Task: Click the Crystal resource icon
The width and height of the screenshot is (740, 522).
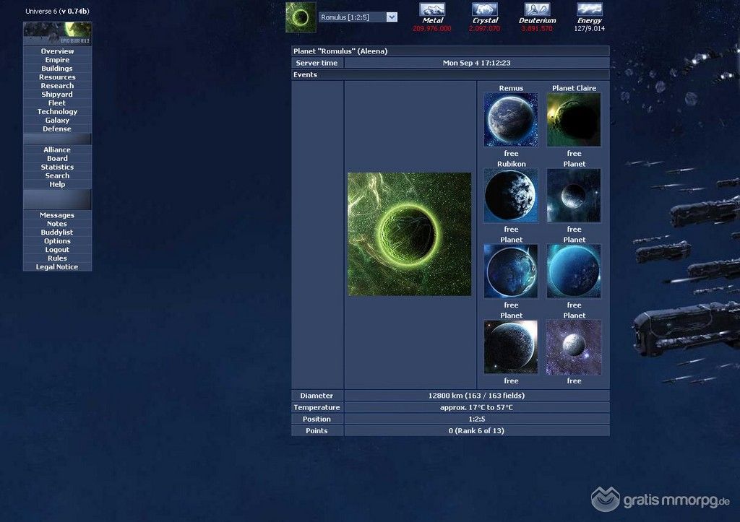Action: [x=485, y=9]
